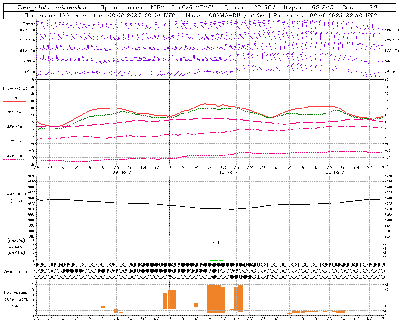Click the 850 гПа temperature legend entry
The width and height of the screenshot is (401, 321).
(x=14, y=127)
